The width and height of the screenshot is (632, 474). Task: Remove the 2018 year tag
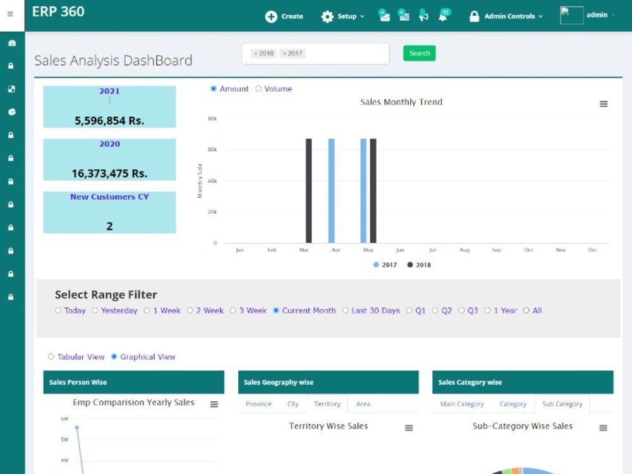click(x=255, y=53)
